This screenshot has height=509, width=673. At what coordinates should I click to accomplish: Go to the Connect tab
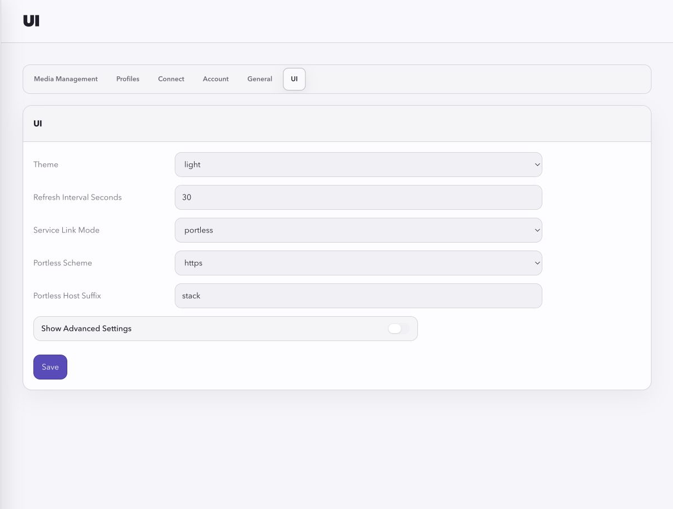point(171,79)
